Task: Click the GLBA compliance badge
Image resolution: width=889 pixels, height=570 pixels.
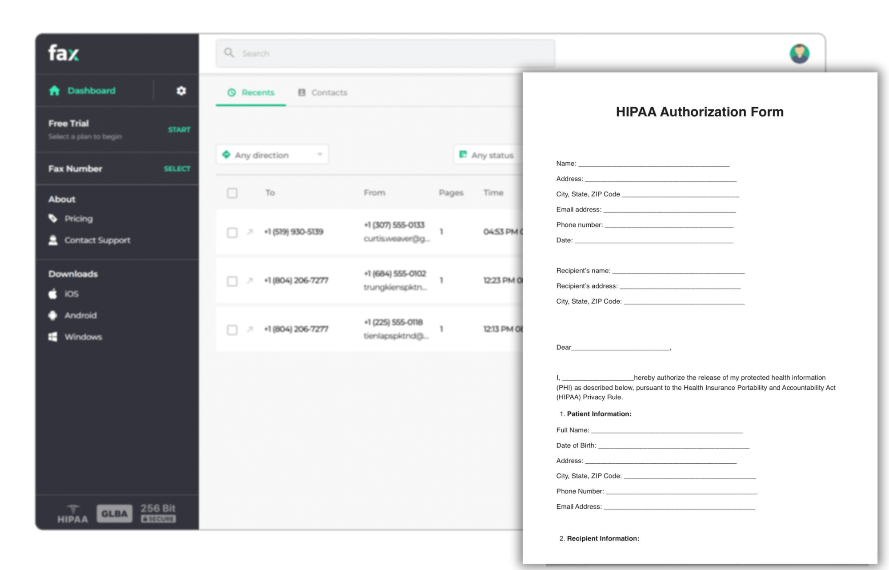Action: 114,513
